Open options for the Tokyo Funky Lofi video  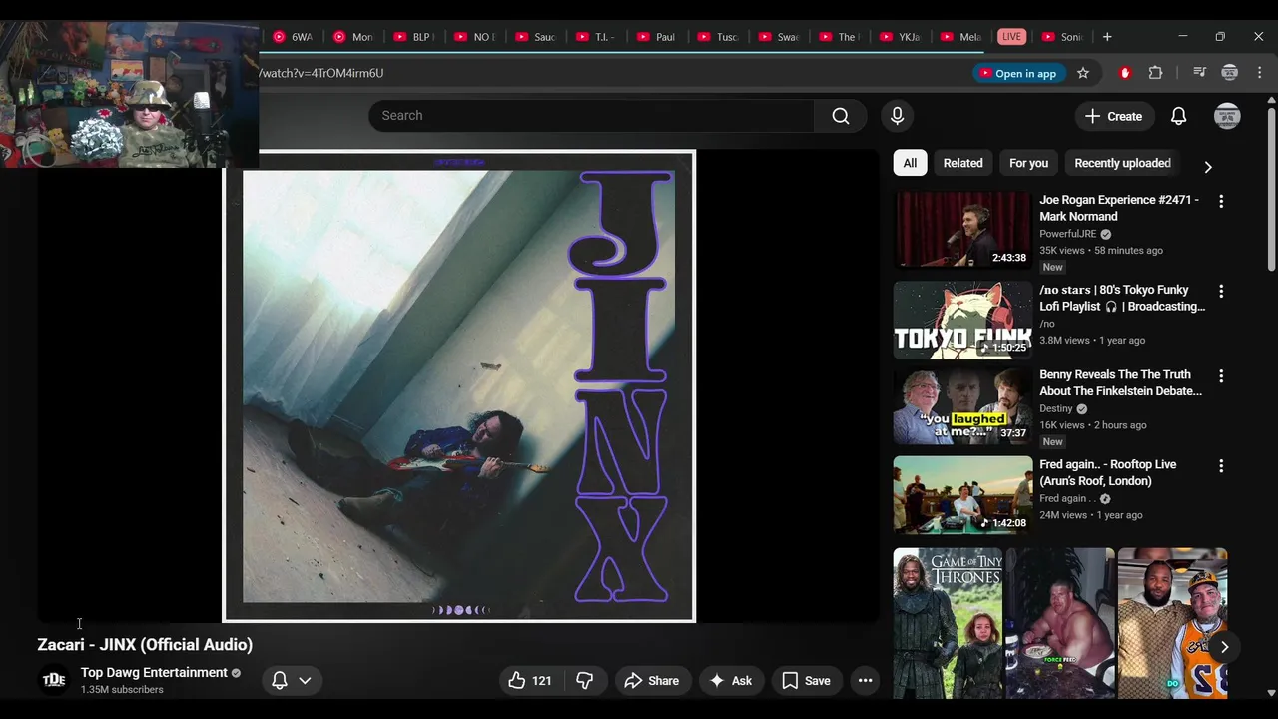pyautogui.click(x=1220, y=291)
